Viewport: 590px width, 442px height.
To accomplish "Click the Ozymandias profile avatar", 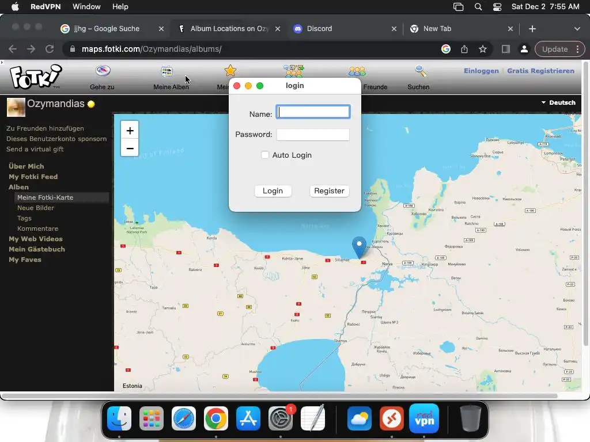I will pos(16,107).
